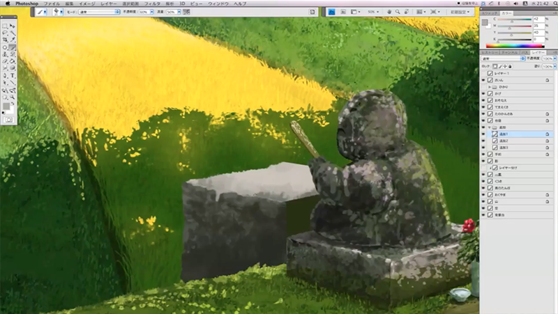This screenshot has height=314, width=558.
Task: Click Rotate View icon in application bar
Action: (x=406, y=12)
